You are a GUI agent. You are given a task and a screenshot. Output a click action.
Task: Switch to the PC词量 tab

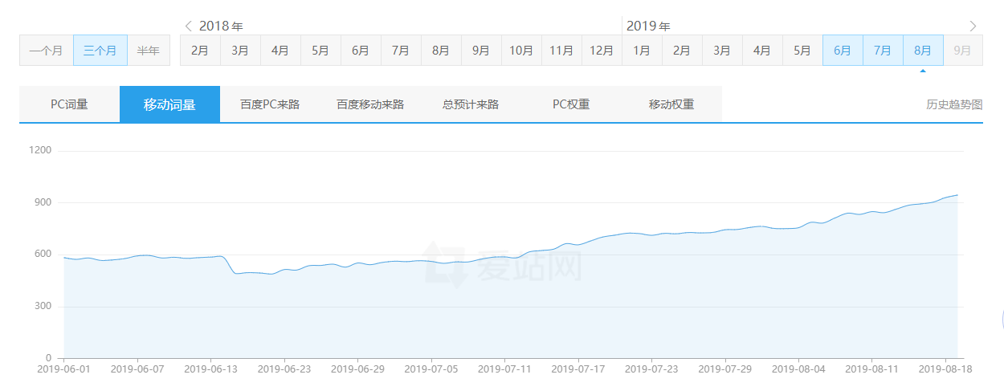(x=69, y=104)
